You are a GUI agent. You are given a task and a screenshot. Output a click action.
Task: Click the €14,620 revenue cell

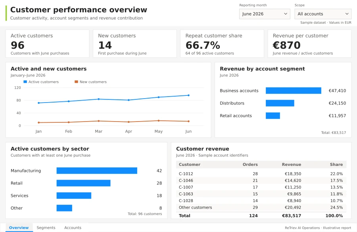click(x=293, y=181)
